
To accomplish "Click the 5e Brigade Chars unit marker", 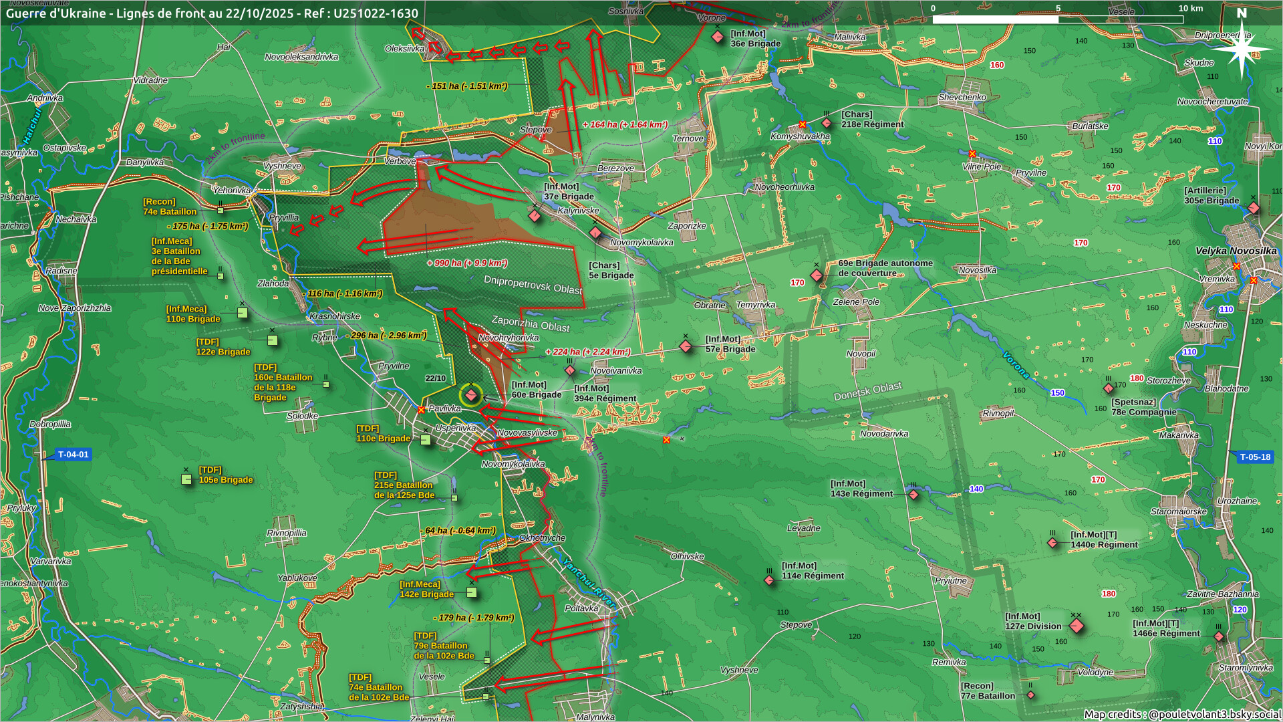I will (x=595, y=233).
